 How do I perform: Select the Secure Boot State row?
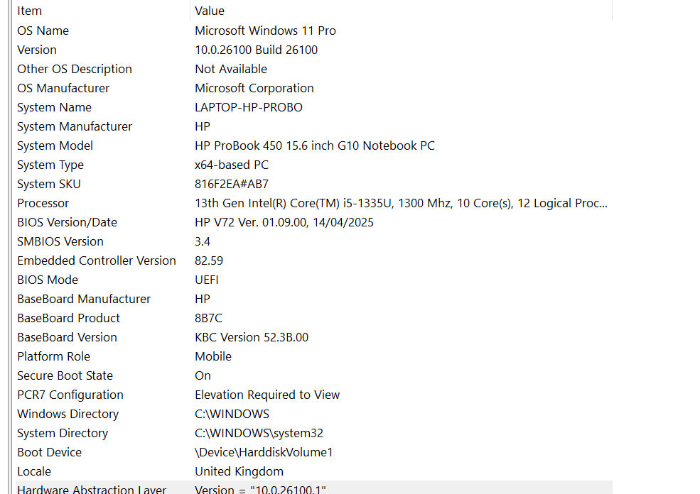[314, 376]
